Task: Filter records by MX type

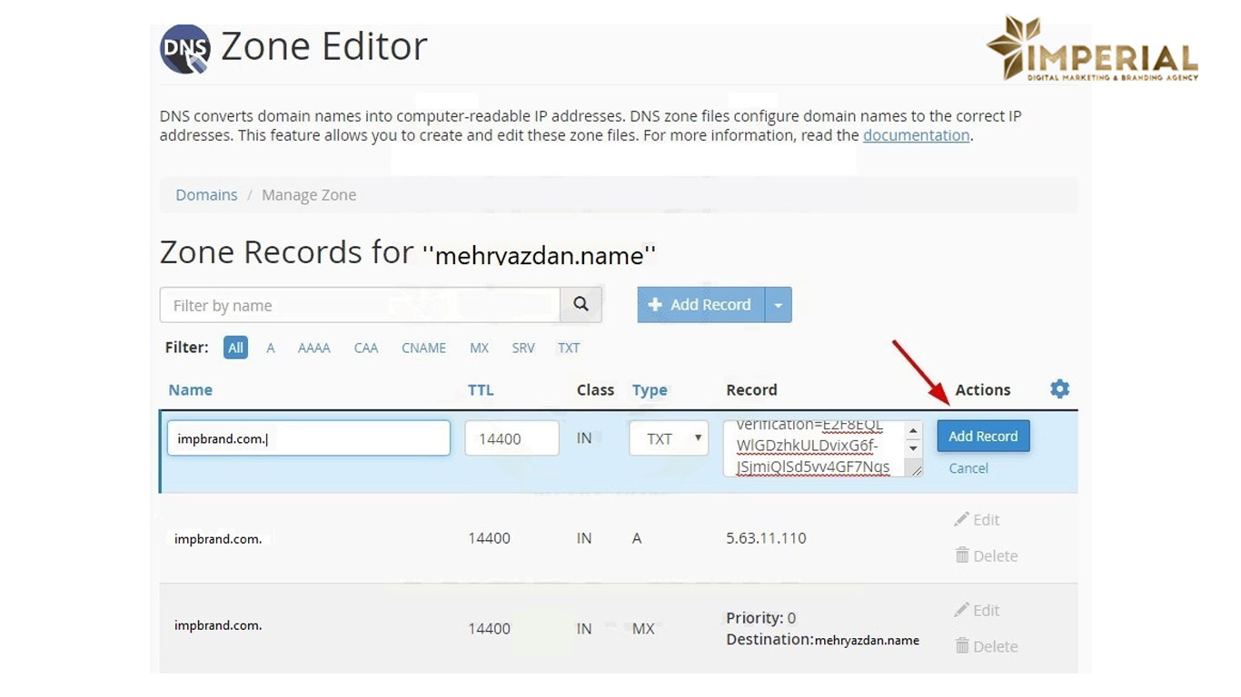Action: pos(479,348)
